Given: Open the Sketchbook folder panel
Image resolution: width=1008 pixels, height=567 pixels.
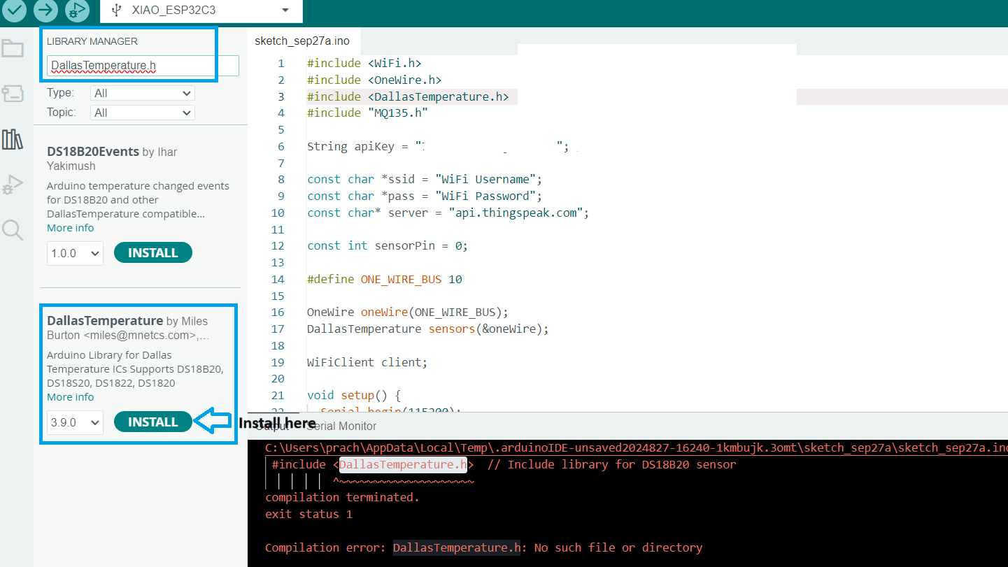Looking at the screenshot, I should coord(13,49).
